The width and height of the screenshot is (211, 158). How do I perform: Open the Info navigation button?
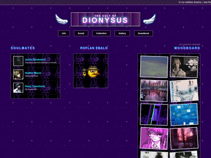click(x=64, y=33)
